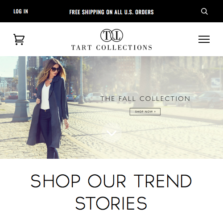Click the word STORIES in the heading
The width and height of the screenshot is (223, 223).
click(x=111, y=203)
